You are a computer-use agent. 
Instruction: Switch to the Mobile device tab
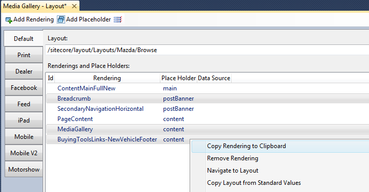[24, 137]
